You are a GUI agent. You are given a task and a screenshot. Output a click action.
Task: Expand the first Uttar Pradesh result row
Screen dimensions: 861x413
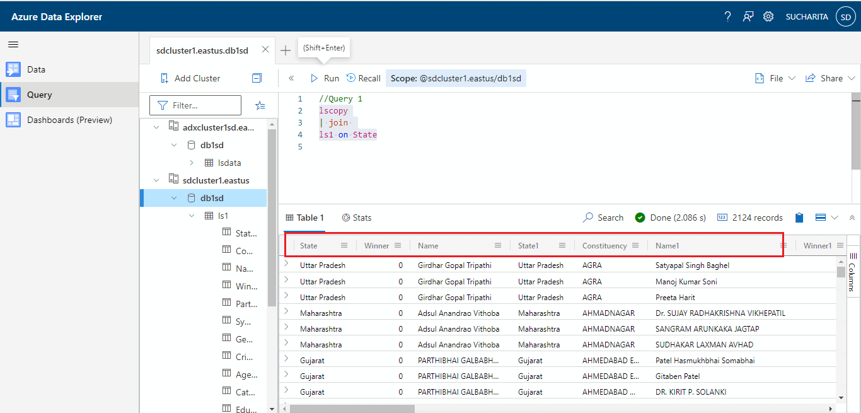(286, 265)
